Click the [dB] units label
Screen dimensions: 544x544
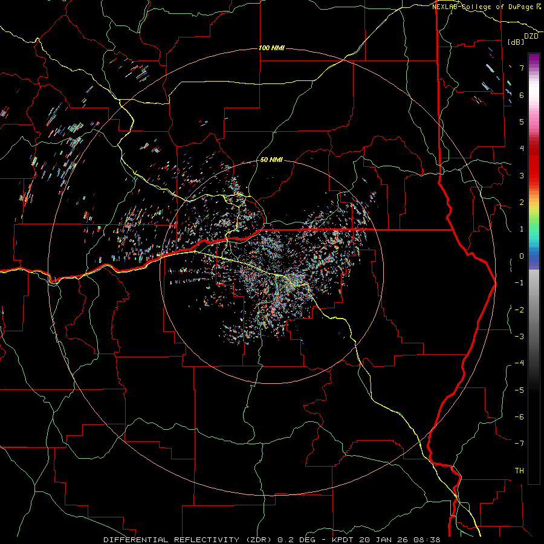click(x=516, y=42)
